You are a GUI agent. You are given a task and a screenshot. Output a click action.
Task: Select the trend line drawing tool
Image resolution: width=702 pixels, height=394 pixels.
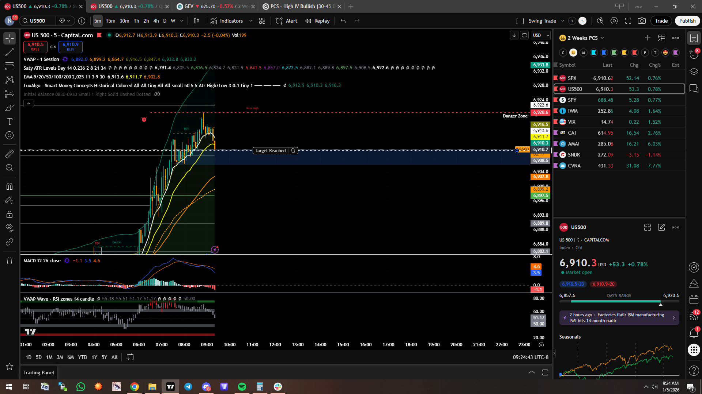point(10,52)
